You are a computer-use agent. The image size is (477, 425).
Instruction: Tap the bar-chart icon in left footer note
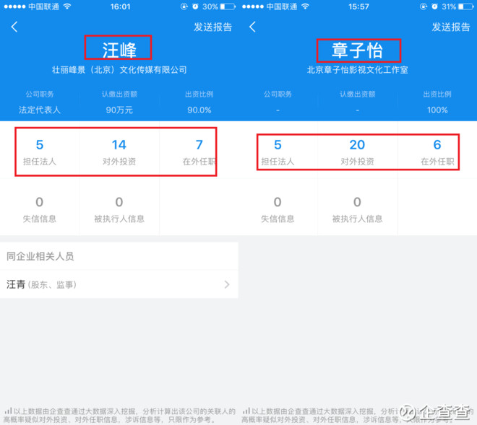tap(8, 411)
